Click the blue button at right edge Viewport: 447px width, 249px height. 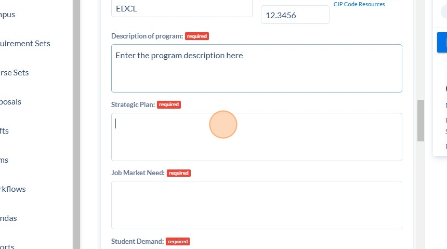442,43
